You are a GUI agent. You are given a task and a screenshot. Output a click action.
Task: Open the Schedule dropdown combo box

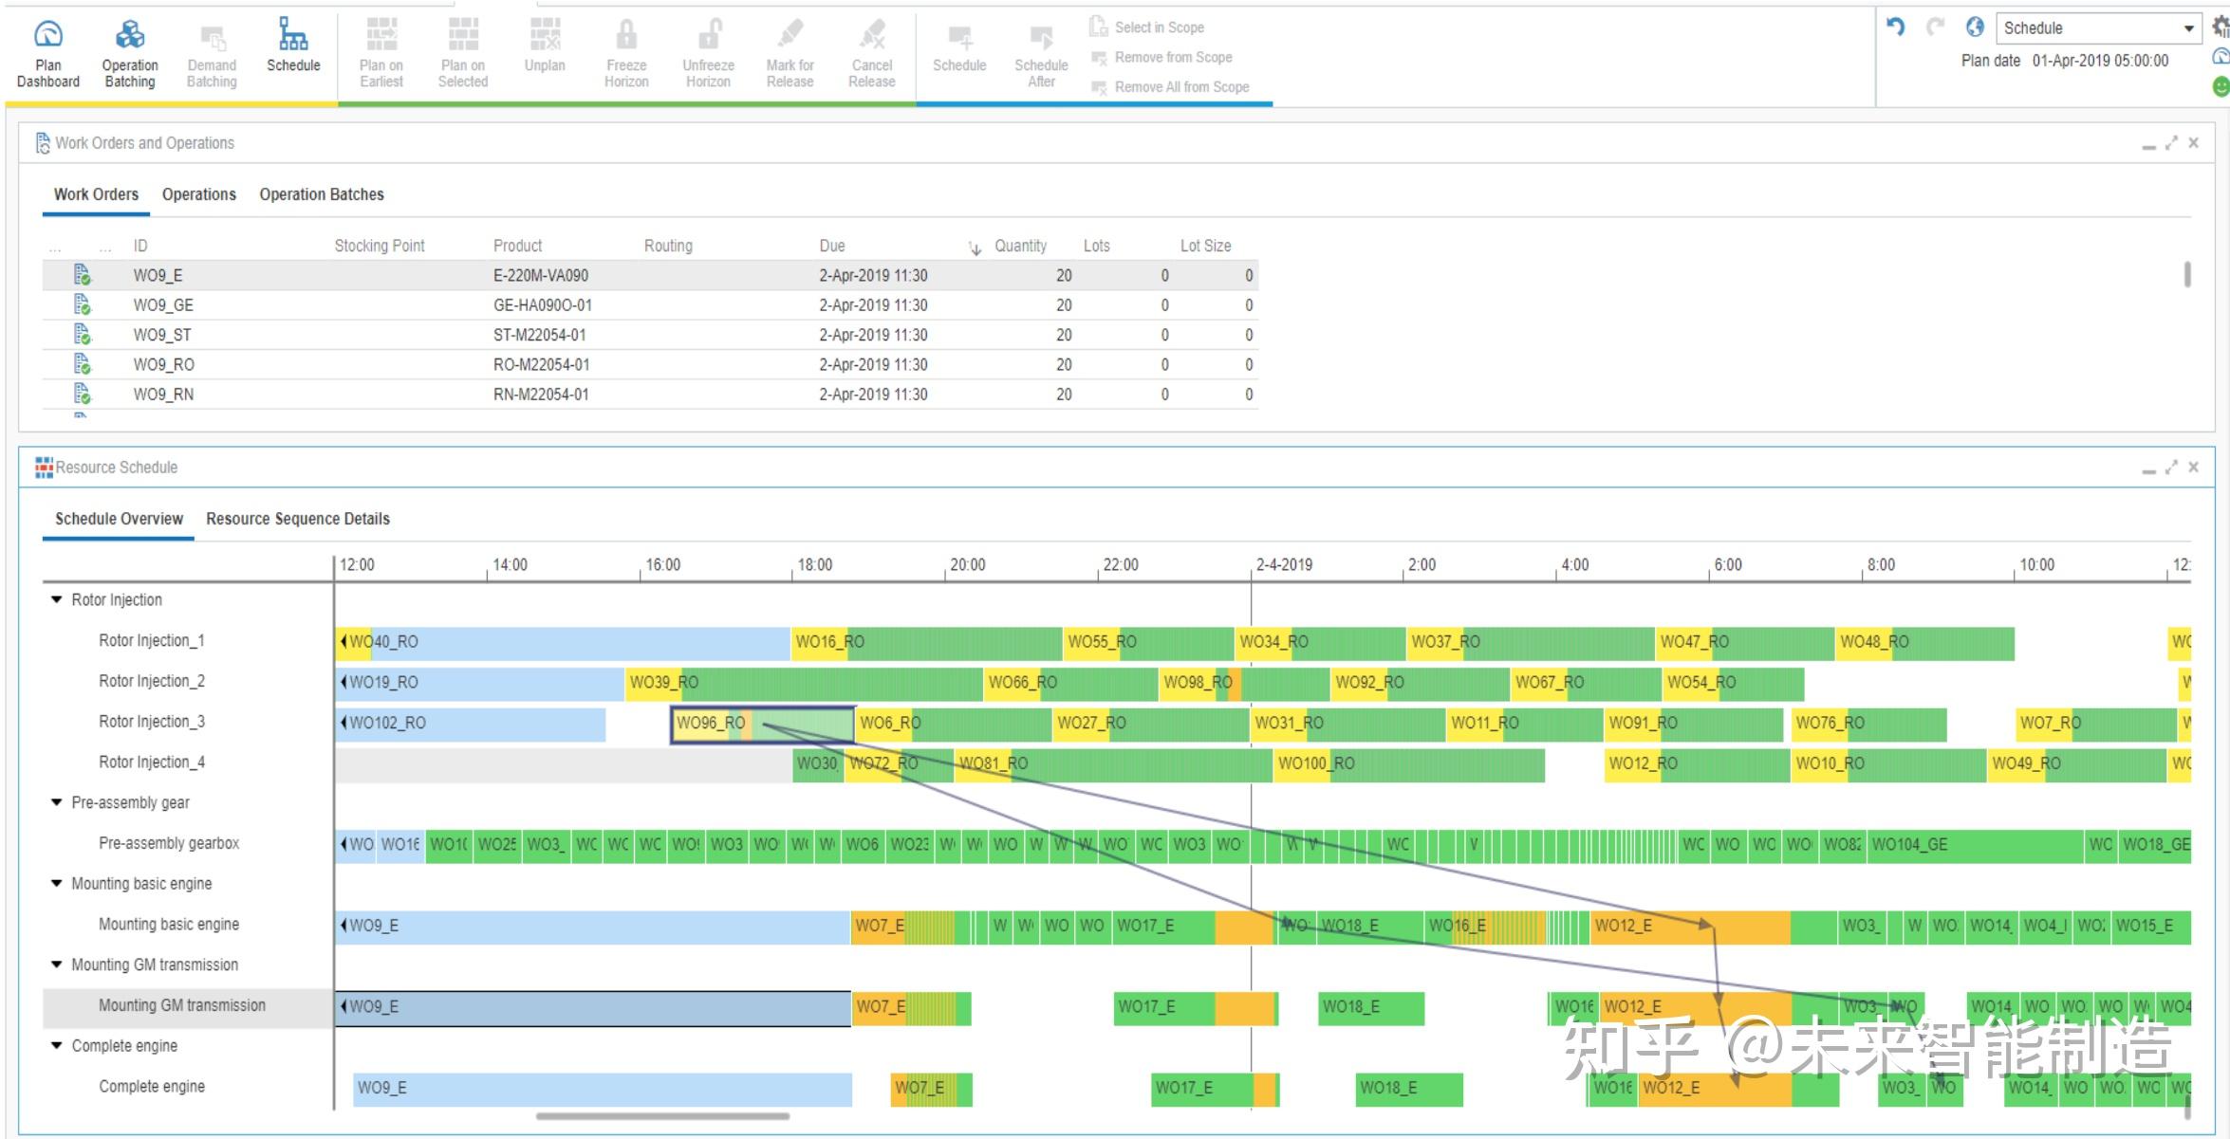pos(2188,28)
